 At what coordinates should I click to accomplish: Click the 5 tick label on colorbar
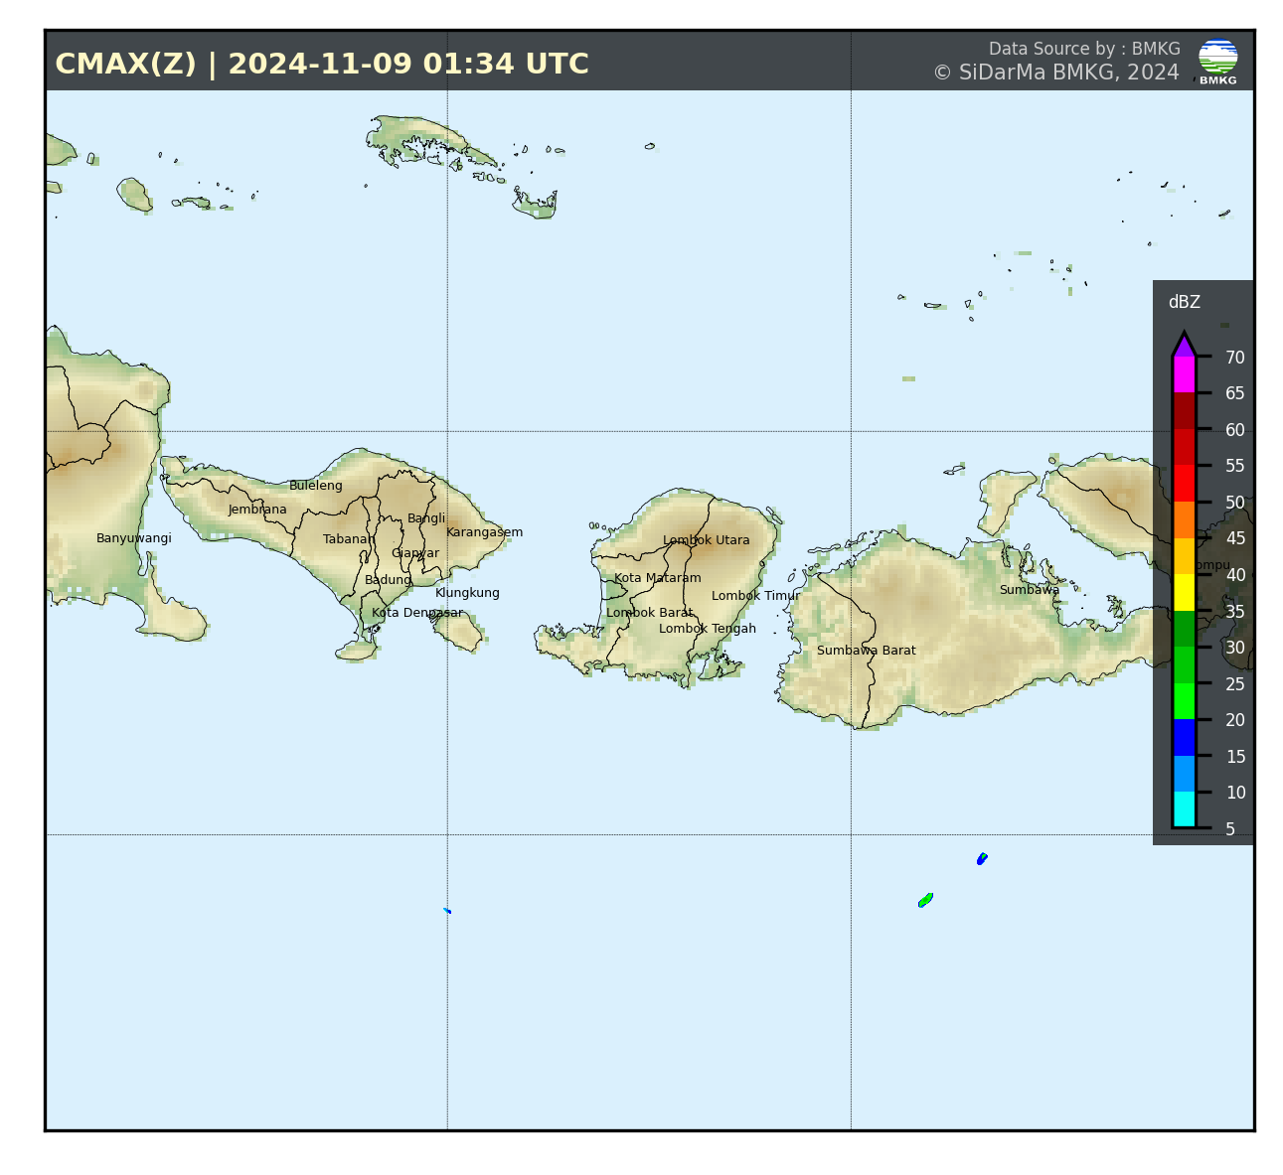coord(1230,829)
